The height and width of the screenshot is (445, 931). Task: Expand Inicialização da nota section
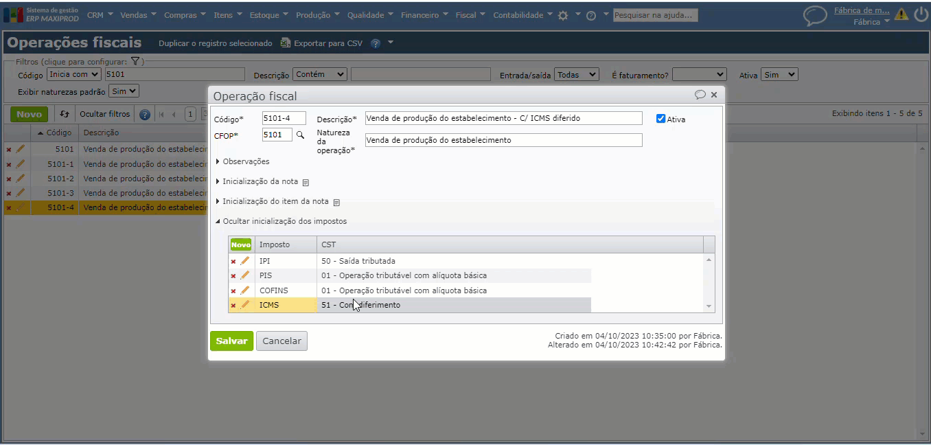pyautogui.click(x=257, y=181)
